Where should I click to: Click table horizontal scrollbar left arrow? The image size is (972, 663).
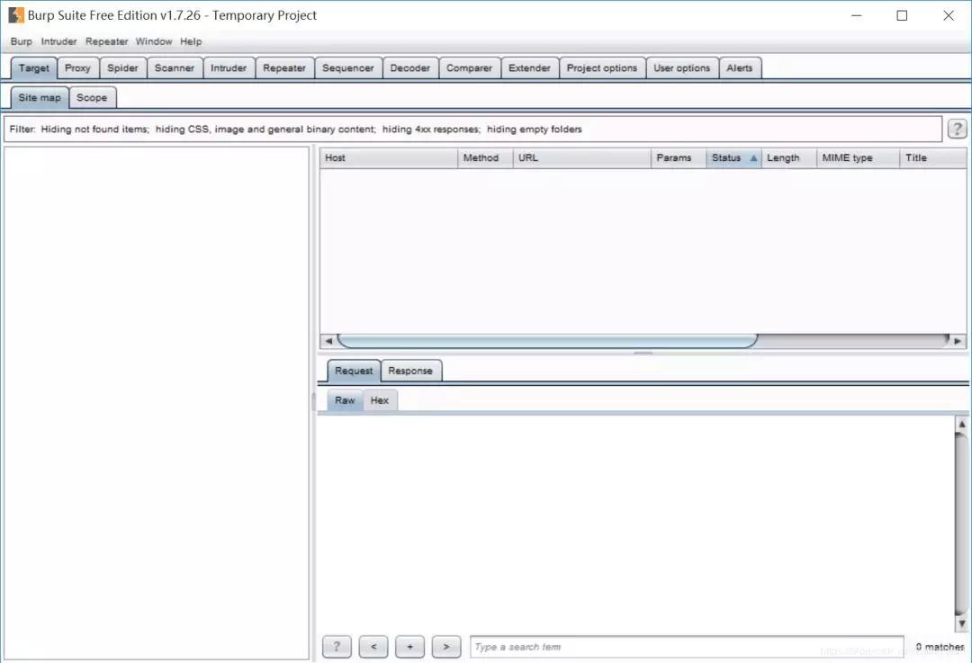coord(328,341)
